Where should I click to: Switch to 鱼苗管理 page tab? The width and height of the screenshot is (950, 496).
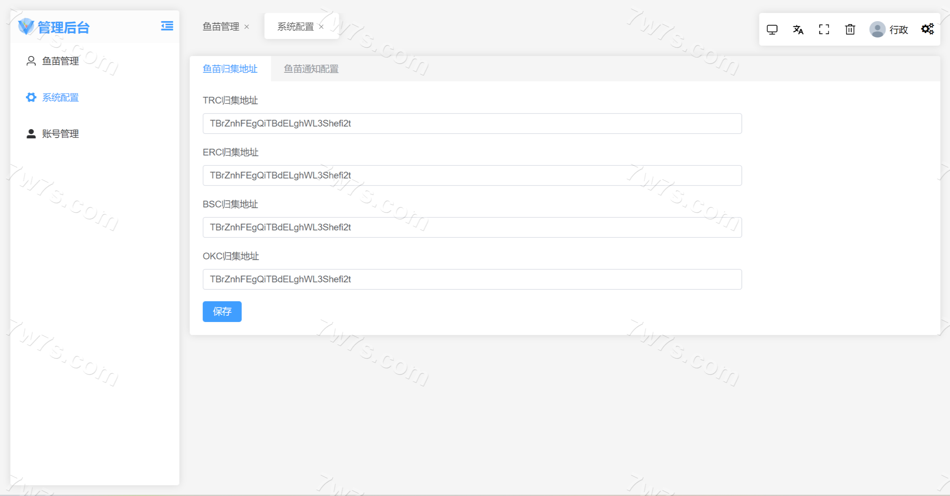(x=221, y=27)
